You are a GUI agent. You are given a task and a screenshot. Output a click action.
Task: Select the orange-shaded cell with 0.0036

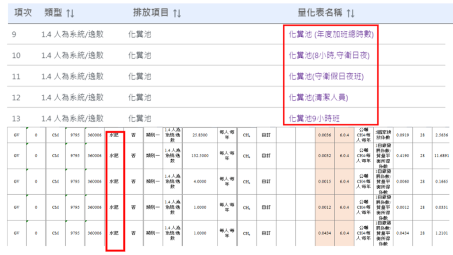(324, 135)
